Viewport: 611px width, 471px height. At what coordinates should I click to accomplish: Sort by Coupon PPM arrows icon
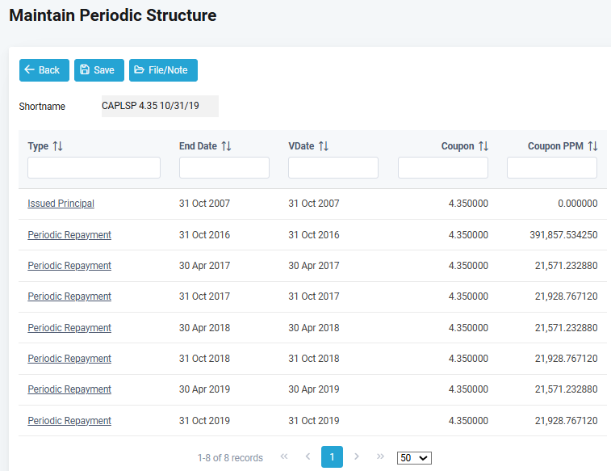592,146
